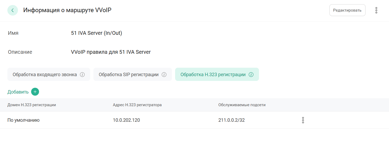This screenshot has width=389, height=166.
Task: Show info icon for SIP регистрации
Action: pos(164,75)
